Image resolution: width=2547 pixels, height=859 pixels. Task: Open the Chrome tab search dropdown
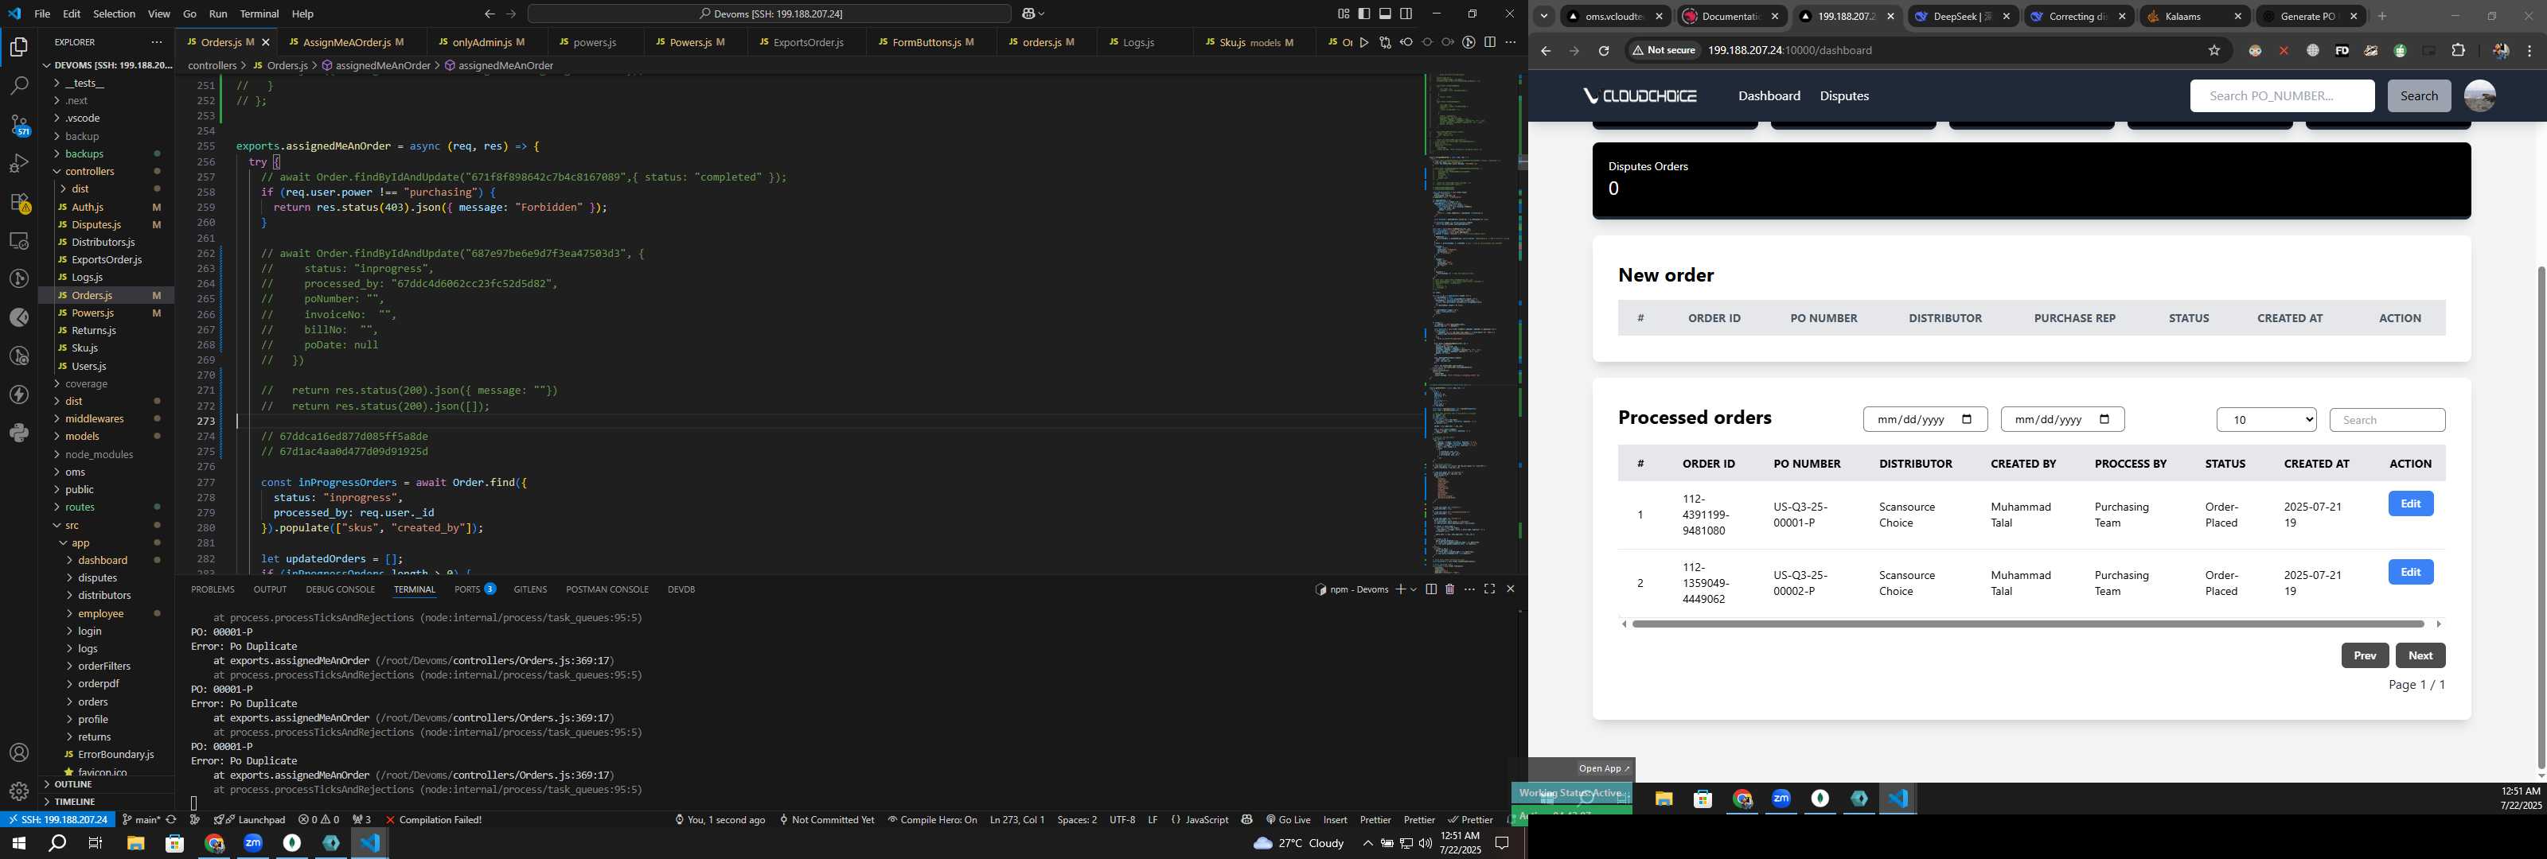[1543, 16]
